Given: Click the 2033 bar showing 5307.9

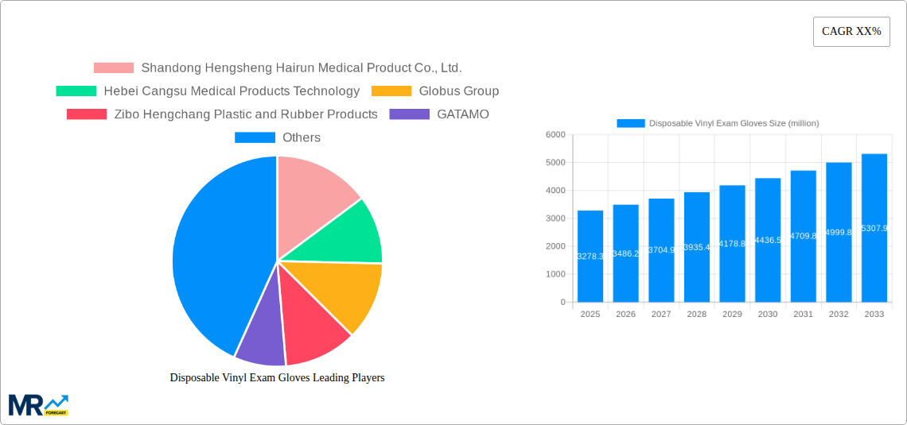Looking at the screenshot, I should click(x=874, y=228).
